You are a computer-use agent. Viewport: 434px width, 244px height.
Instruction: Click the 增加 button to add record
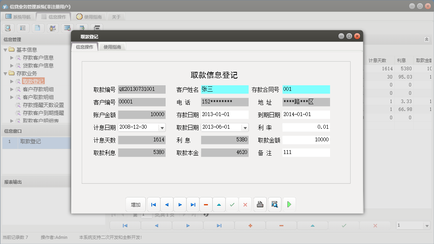point(136,204)
